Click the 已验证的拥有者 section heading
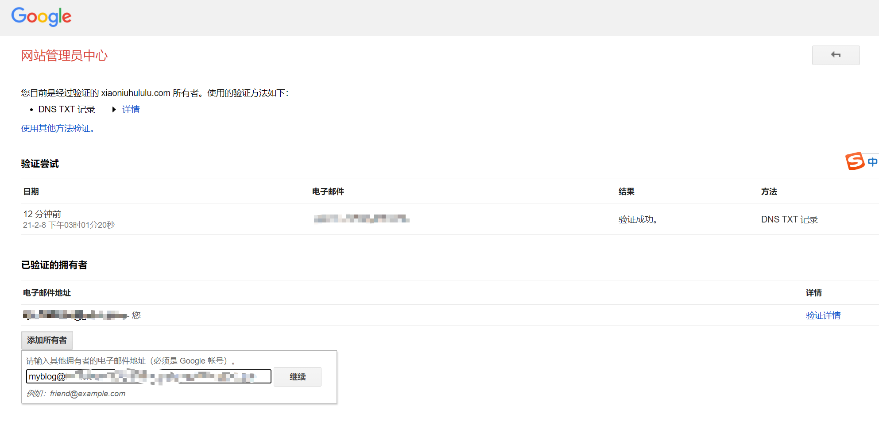Screen dimensions: 879x433 (x=54, y=265)
